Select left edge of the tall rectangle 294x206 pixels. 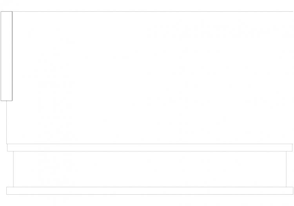click(1, 56)
